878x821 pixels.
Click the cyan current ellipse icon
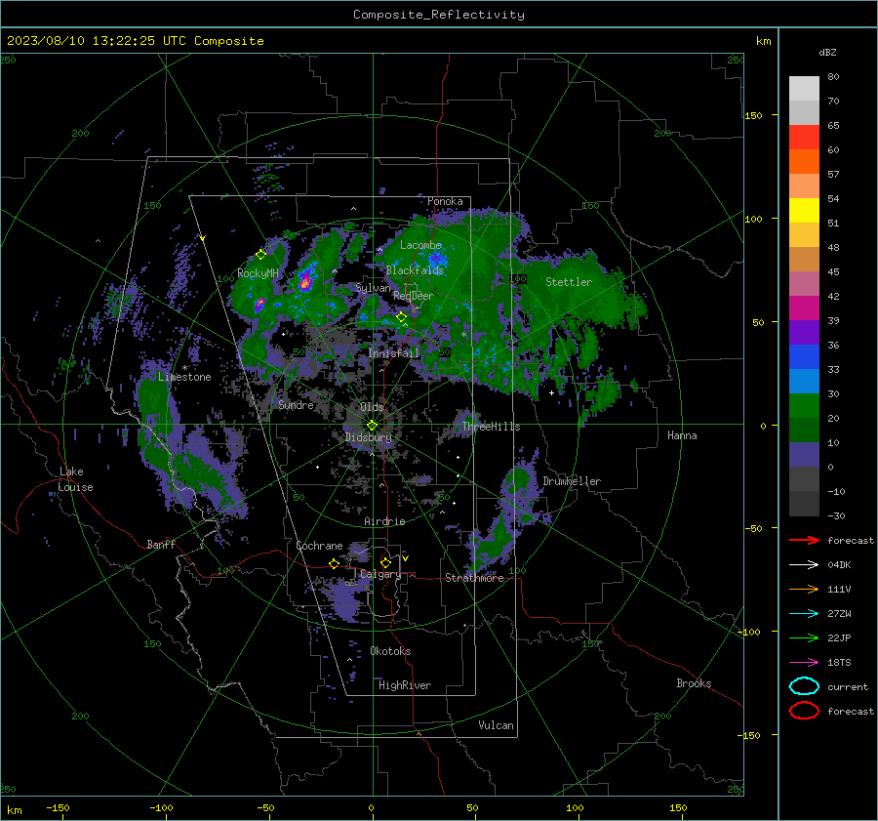(x=804, y=686)
